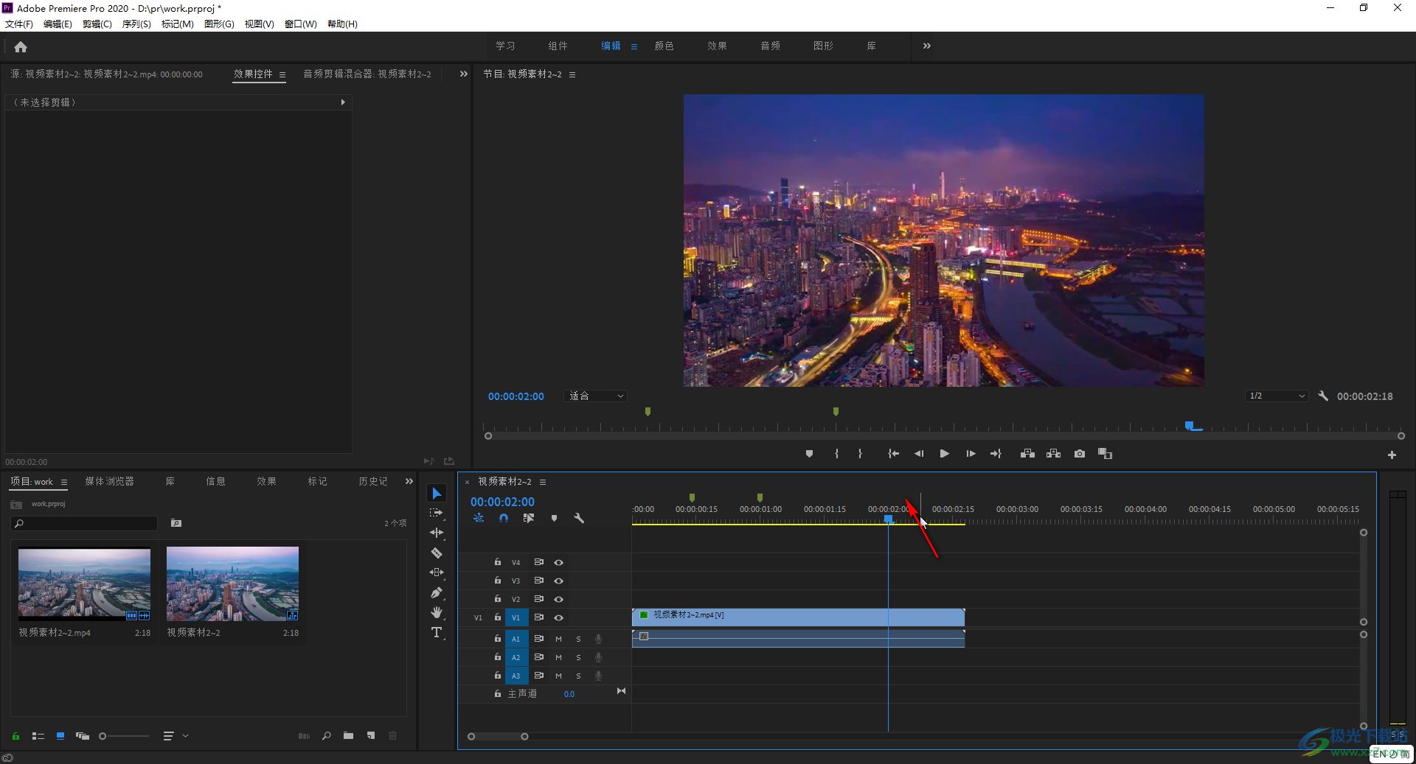The width and height of the screenshot is (1416, 764).
Task: Open the sort icons dropdown
Action: pos(176,736)
